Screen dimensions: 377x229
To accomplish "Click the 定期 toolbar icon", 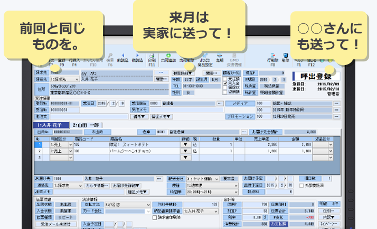I will 220,58.
